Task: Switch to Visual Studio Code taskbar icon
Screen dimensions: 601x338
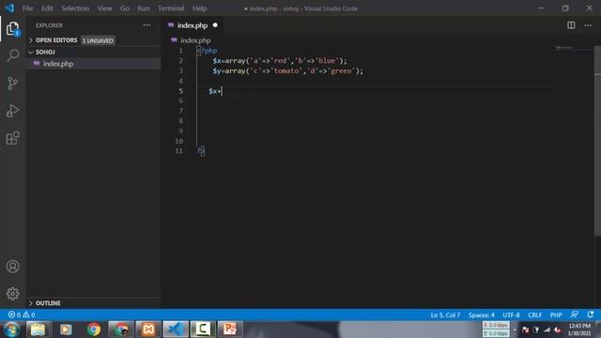Action: (176, 330)
